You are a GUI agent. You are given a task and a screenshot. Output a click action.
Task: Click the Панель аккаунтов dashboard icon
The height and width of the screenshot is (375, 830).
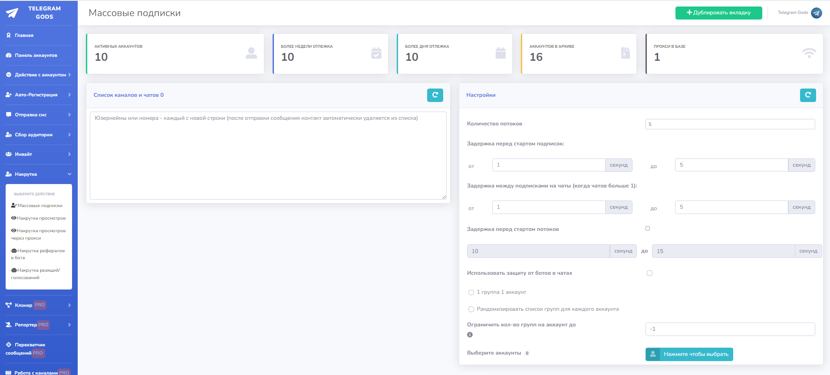[x=9, y=55]
